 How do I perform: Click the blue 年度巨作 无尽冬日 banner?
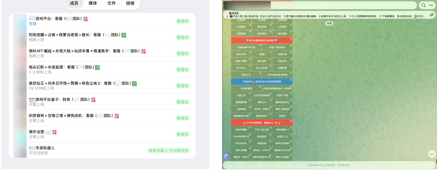point(262,82)
